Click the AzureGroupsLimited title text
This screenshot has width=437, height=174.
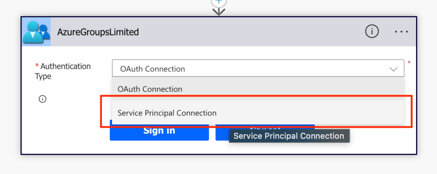[98, 32]
